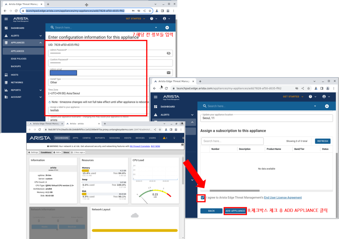Reload the appliance configuration browser page

click(x=16, y=11)
